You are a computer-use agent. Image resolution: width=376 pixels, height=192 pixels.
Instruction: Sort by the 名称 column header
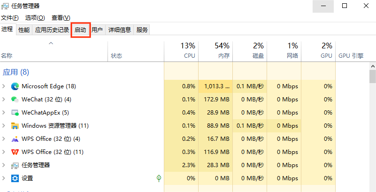[54, 52]
